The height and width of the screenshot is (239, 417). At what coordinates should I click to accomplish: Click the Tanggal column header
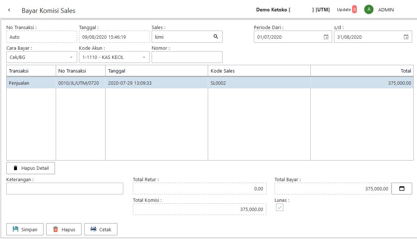pos(156,71)
